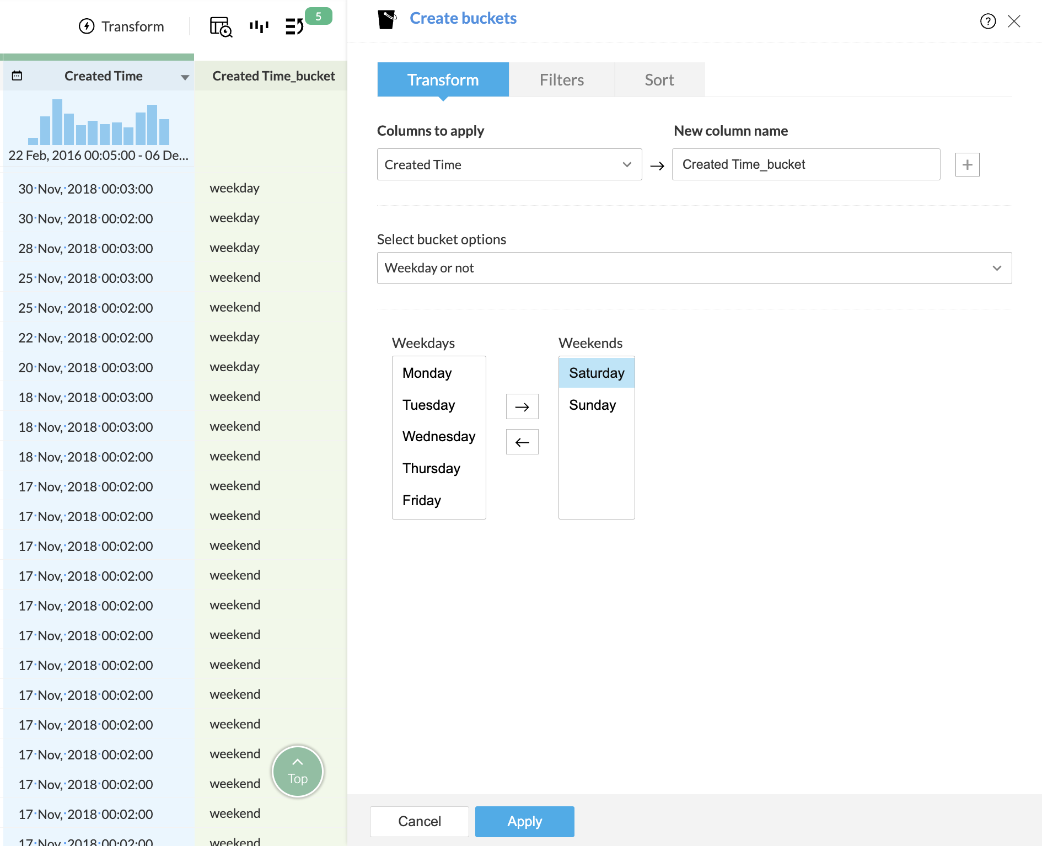Click the calendar icon in Created Time header
Screen dimensions: 1042x846
[17, 76]
